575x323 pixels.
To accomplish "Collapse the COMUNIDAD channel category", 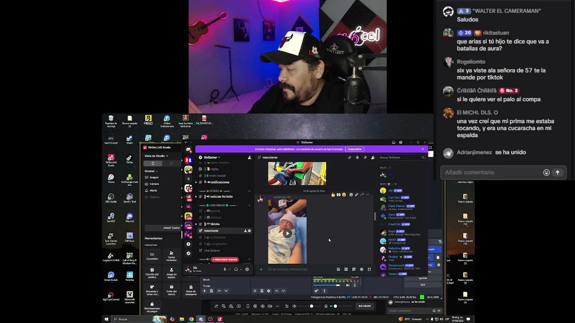I will click(218, 205).
